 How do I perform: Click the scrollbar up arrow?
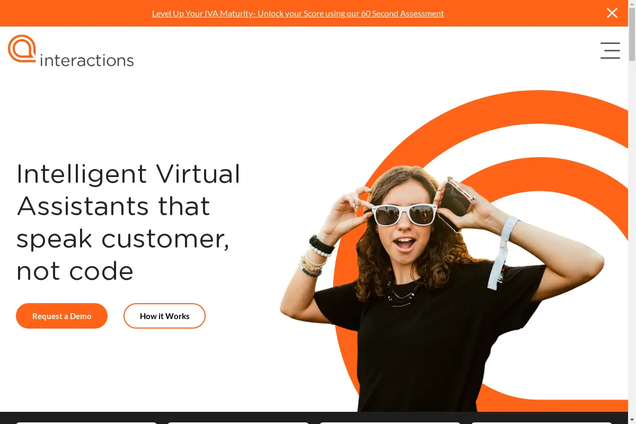point(632,4)
